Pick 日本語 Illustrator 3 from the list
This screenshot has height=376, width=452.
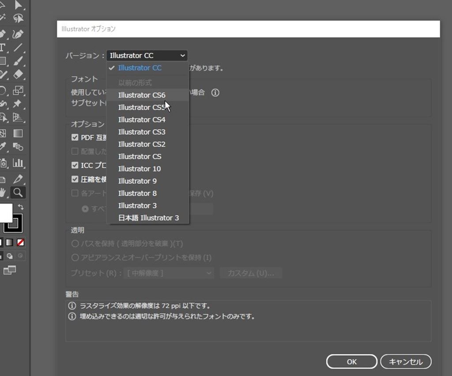(x=148, y=218)
